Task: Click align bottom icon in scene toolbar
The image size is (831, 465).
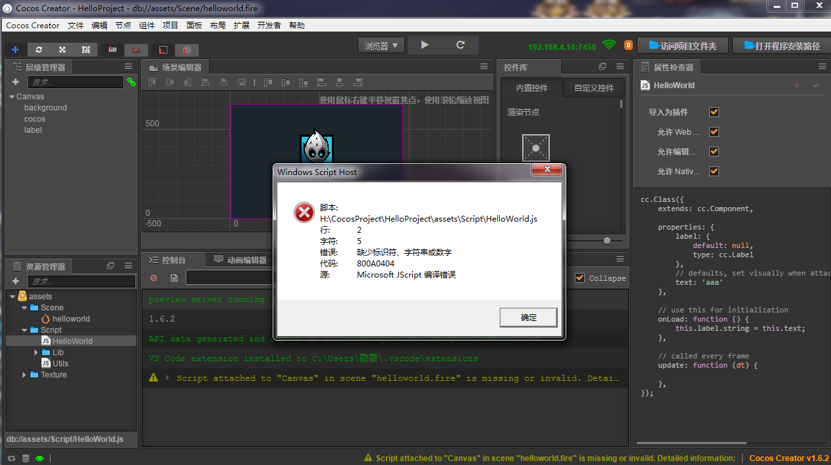Action: [x=188, y=82]
